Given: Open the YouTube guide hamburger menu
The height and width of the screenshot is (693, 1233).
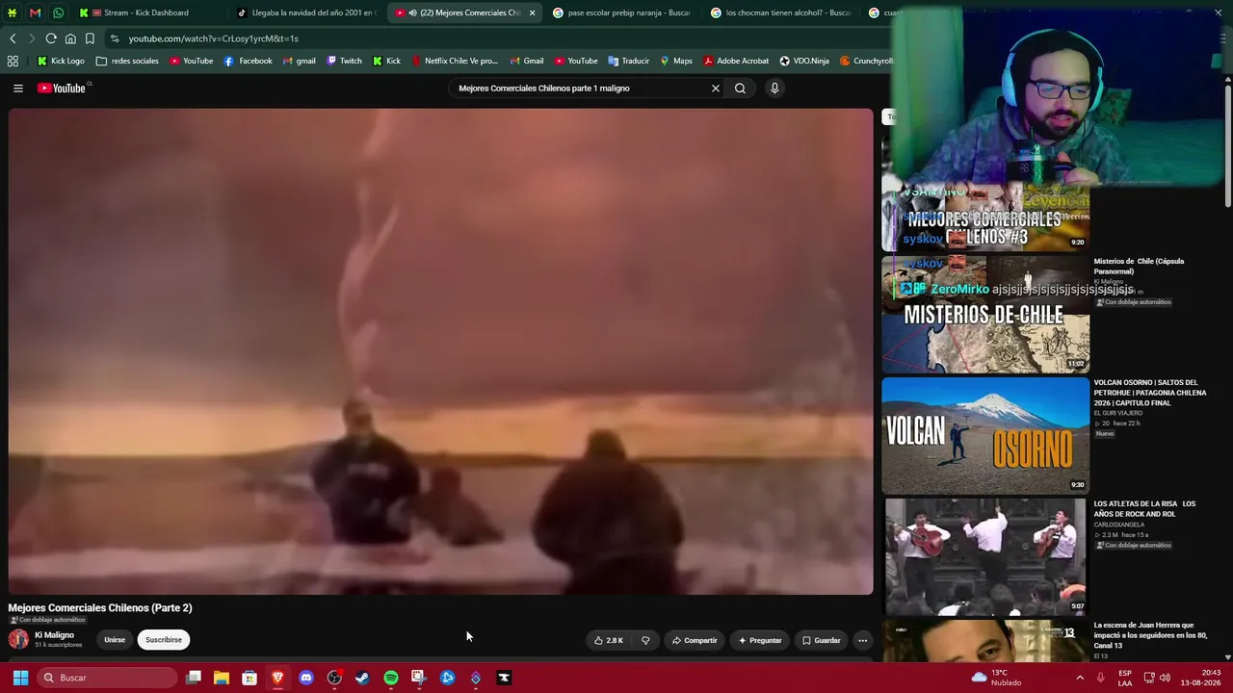Looking at the screenshot, I should [17, 89].
